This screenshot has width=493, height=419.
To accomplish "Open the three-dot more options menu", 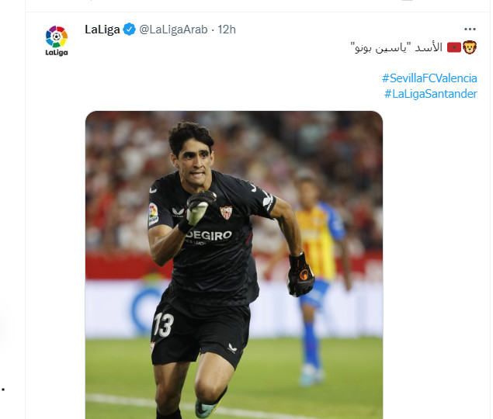I will coord(470,29).
